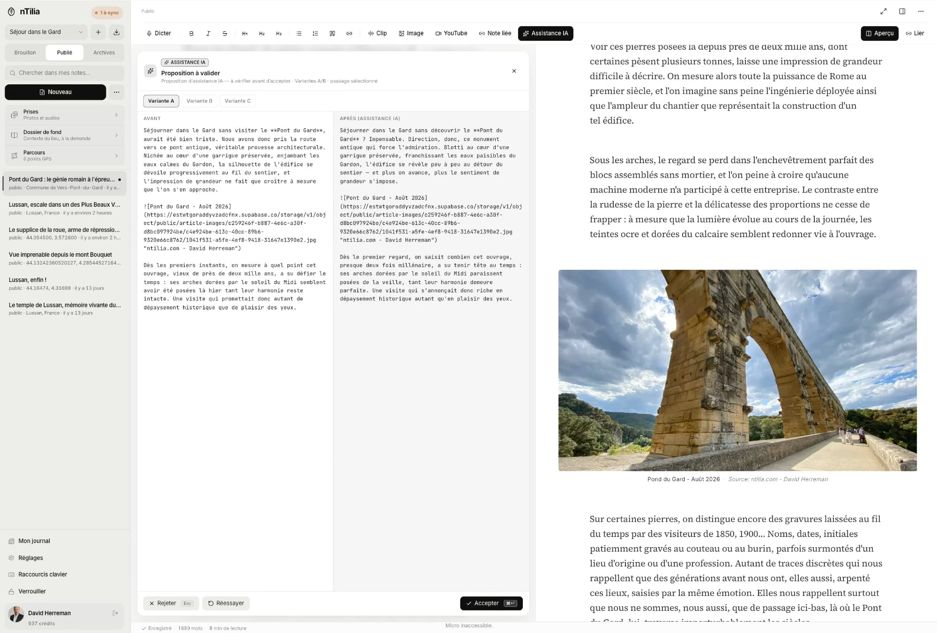The image size is (937, 633).
Task: Insert heading level 2
Action: (x=262, y=33)
